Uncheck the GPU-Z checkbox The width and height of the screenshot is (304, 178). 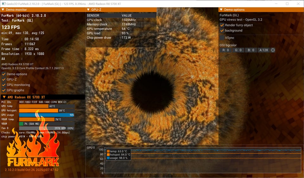point(3,80)
